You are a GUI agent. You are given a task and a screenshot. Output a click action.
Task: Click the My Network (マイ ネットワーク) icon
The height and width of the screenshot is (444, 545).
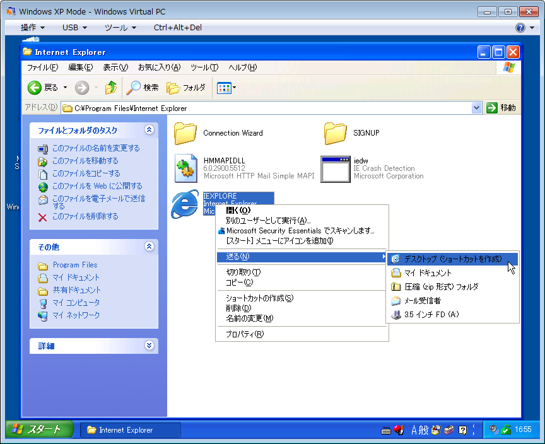(x=43, y=316)
